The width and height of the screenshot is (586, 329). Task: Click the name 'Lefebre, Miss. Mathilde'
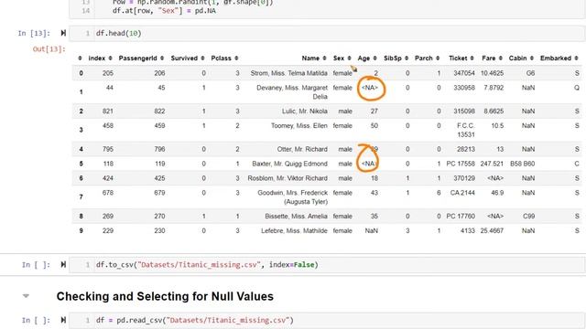[294, 231]
